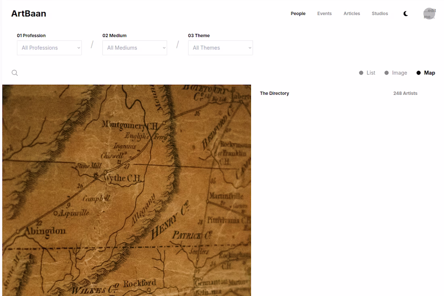Go to the People page
The height and width of the screenshot is (296, 444).
pyautogui.click(x=298, y=14)
